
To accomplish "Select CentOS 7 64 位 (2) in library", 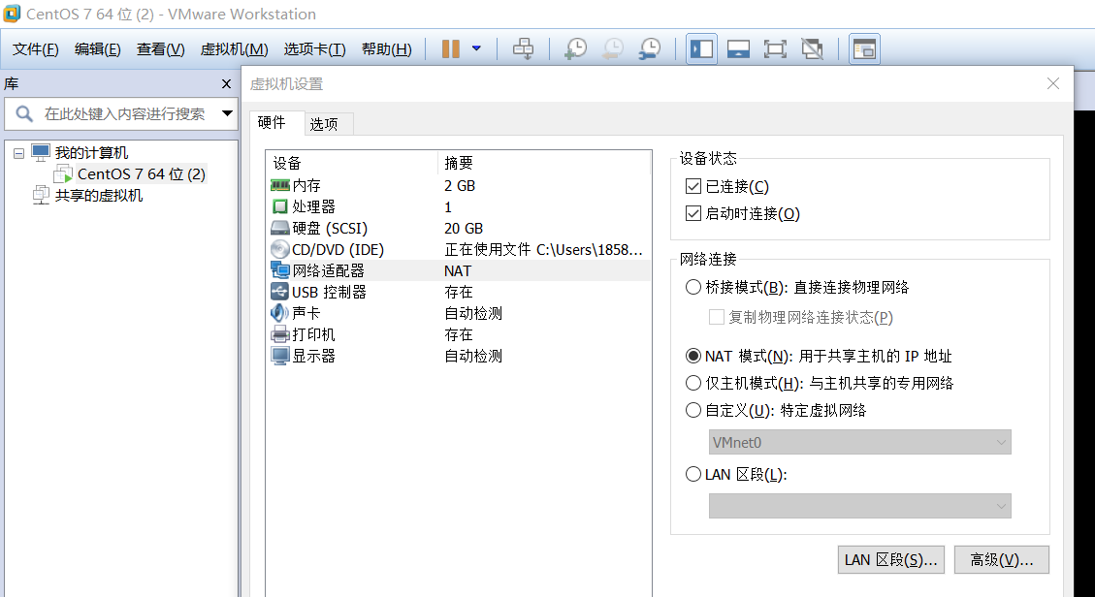I will click(x=141, y=173).
